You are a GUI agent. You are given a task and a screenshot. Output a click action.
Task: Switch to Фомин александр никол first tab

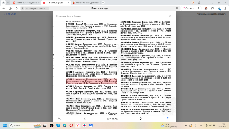pyautogui.click(x=26, y=3)
